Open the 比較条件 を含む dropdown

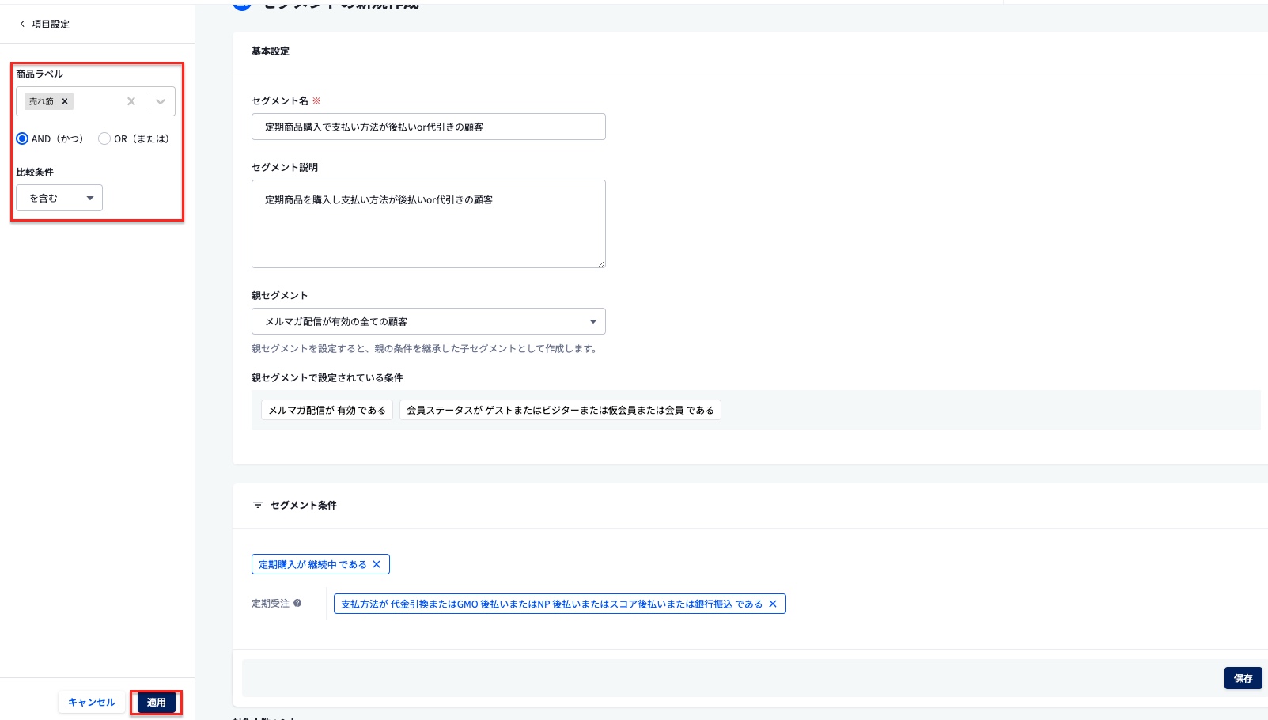pyautogui.click(x=59, y=198)
